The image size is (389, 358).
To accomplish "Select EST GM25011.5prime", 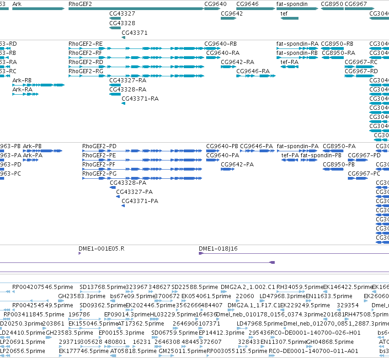I will (x=166, y=356).
